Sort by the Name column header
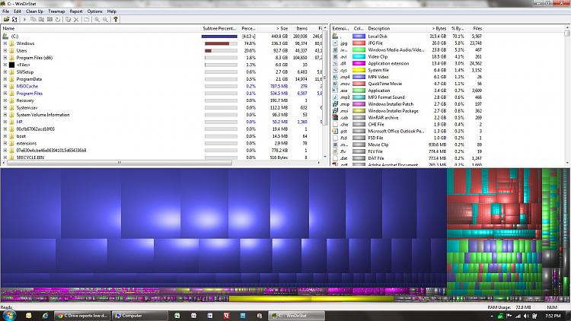 (x=100, y=28)
